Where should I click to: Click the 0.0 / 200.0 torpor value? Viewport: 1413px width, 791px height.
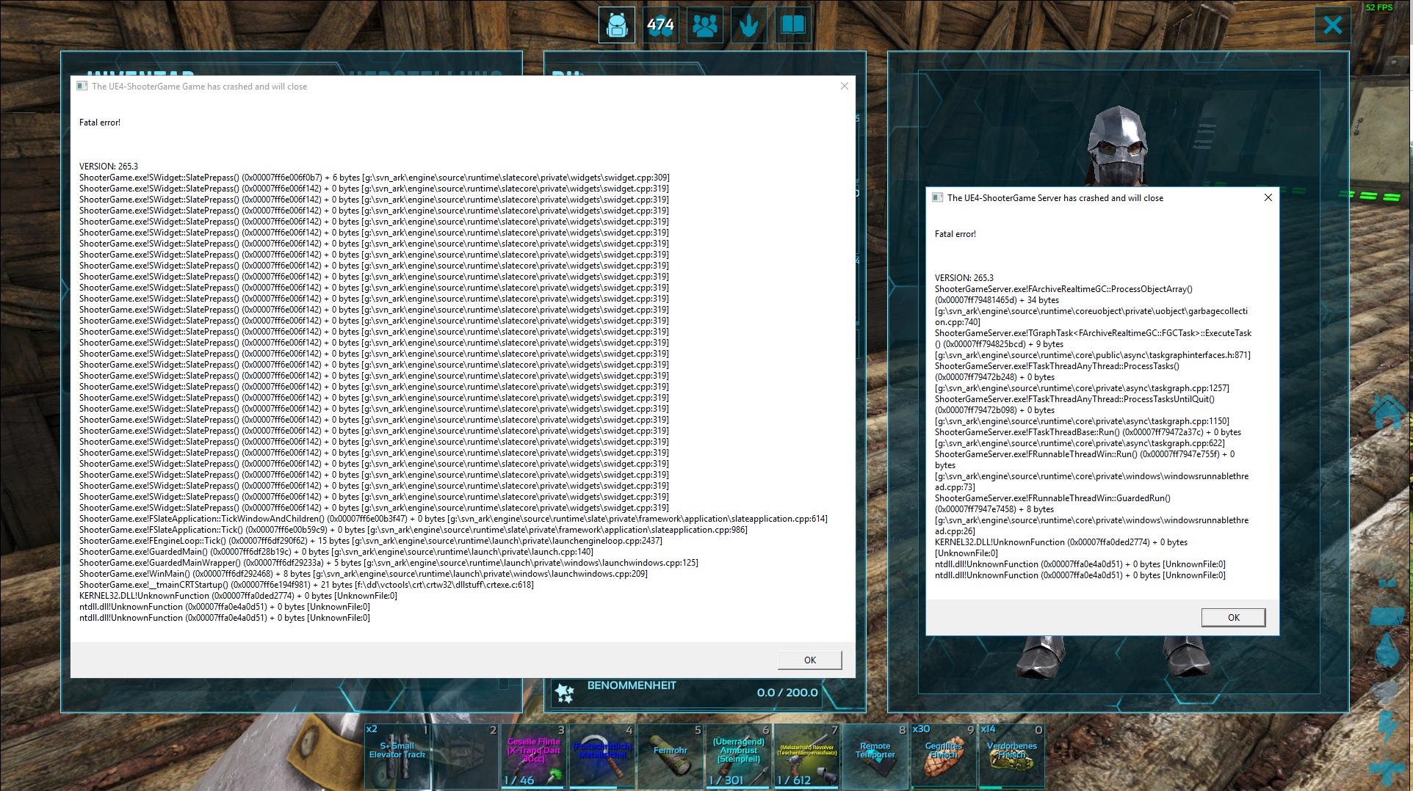pyautogui.click(x=787, y=693)
